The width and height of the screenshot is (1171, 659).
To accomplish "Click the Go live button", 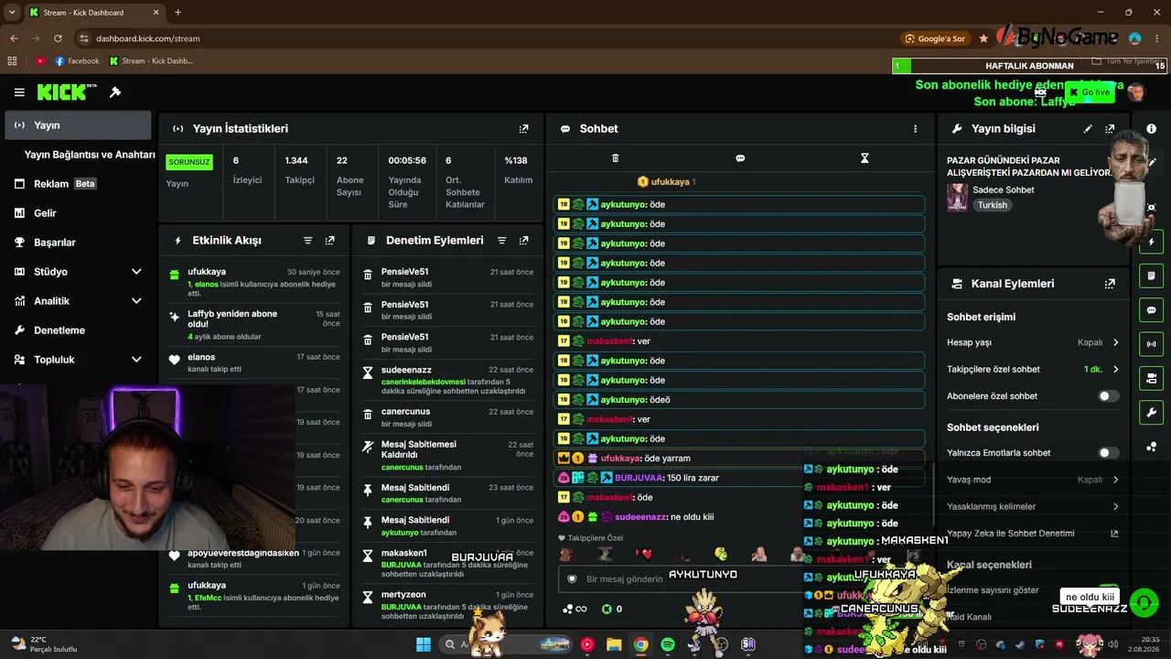I will [x=1089, y=92].
